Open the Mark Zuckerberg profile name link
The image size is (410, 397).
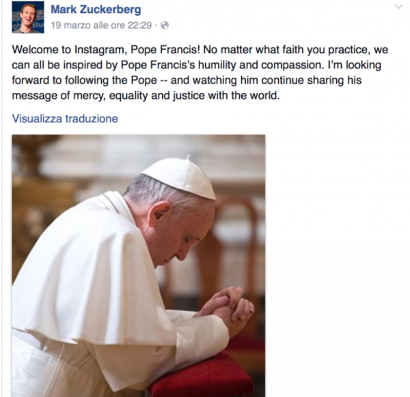[96, 10]
